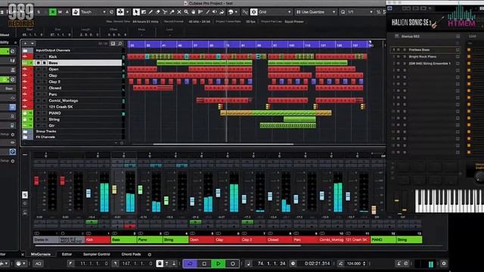Switch to the MixConsole tab
This screenshot has width=484, height=272.
click(40, 255)
